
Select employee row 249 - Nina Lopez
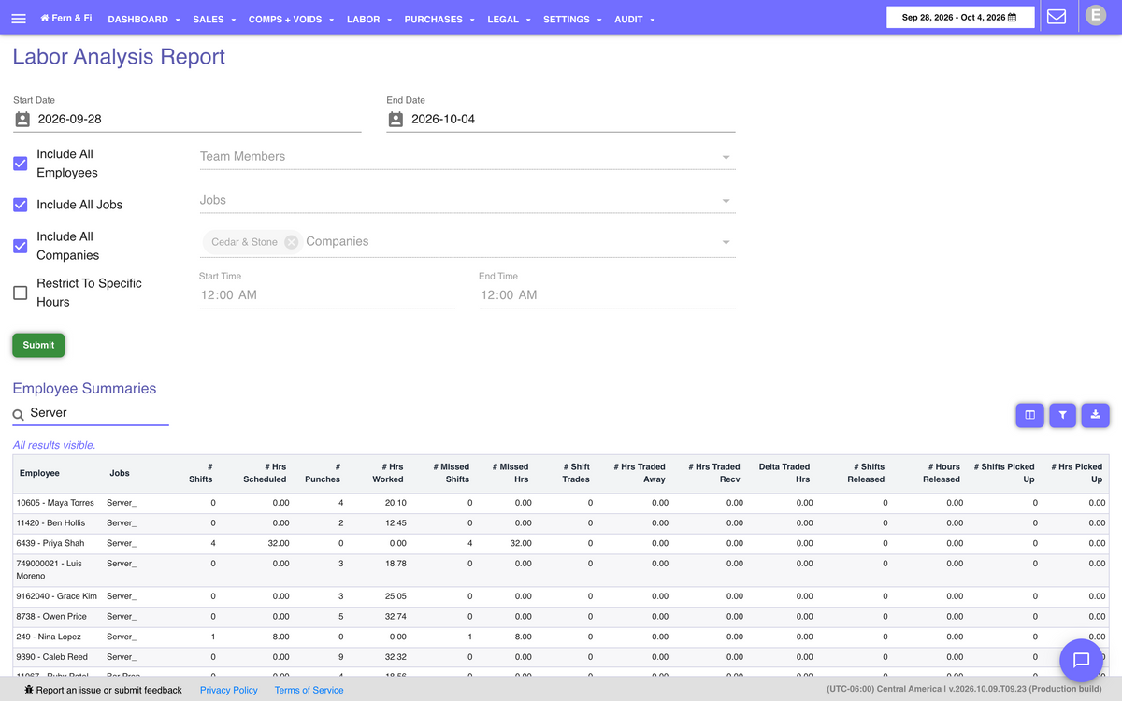pos(561,637)
